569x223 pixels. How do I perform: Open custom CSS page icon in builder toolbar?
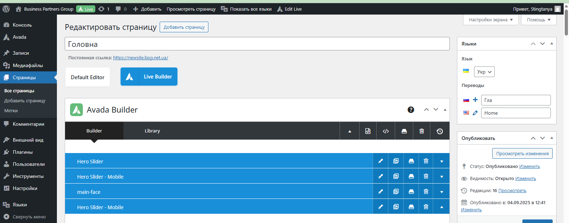coord(368,131)
